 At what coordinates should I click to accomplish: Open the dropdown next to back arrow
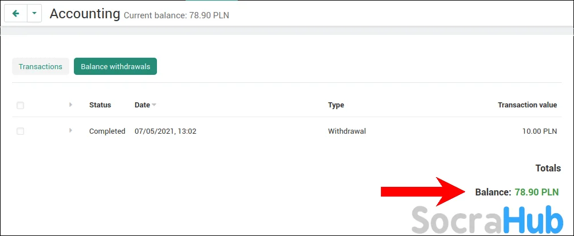pos(34,14)
